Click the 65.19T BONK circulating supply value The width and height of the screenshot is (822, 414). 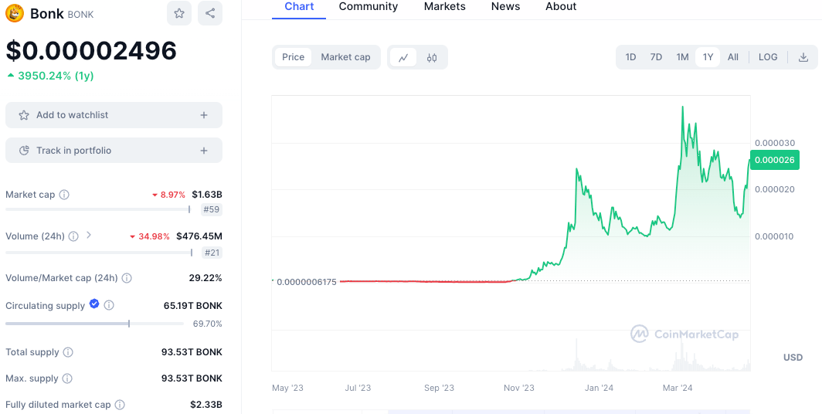[x=193, y=306]
